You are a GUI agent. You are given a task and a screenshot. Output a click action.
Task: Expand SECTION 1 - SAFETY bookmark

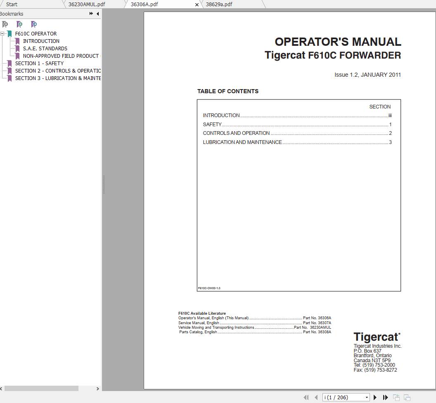click(x=40, y=63)
